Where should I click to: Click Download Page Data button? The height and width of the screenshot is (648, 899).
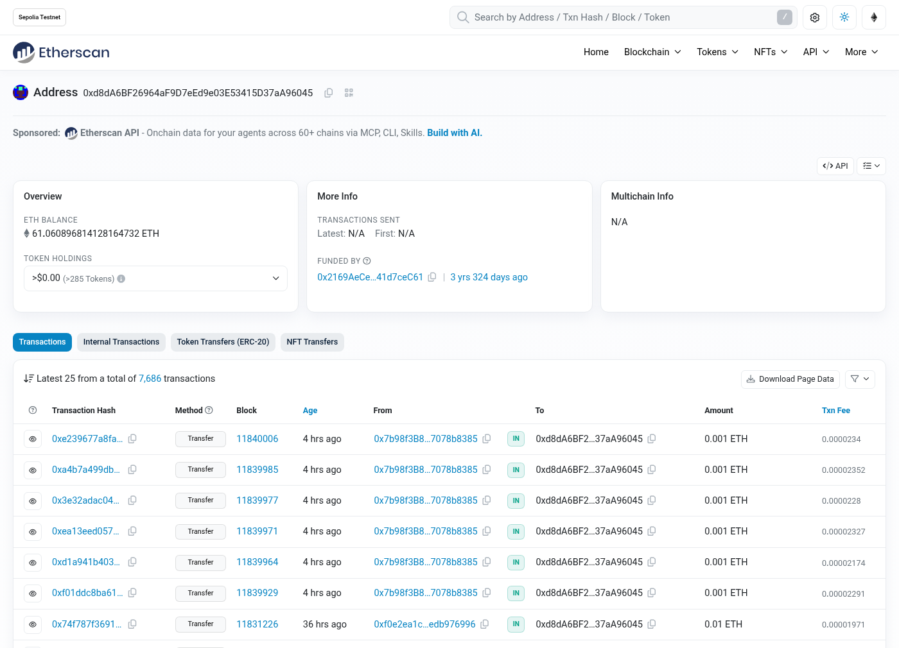tap(790, 379)
